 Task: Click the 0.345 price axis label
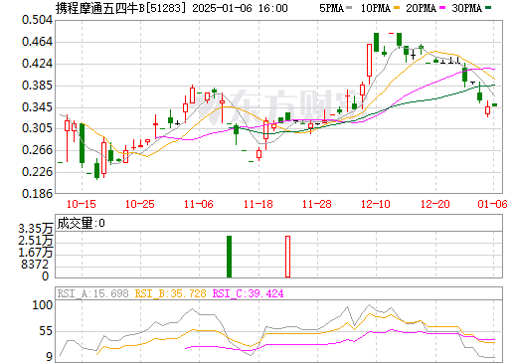tap(37, 107)
